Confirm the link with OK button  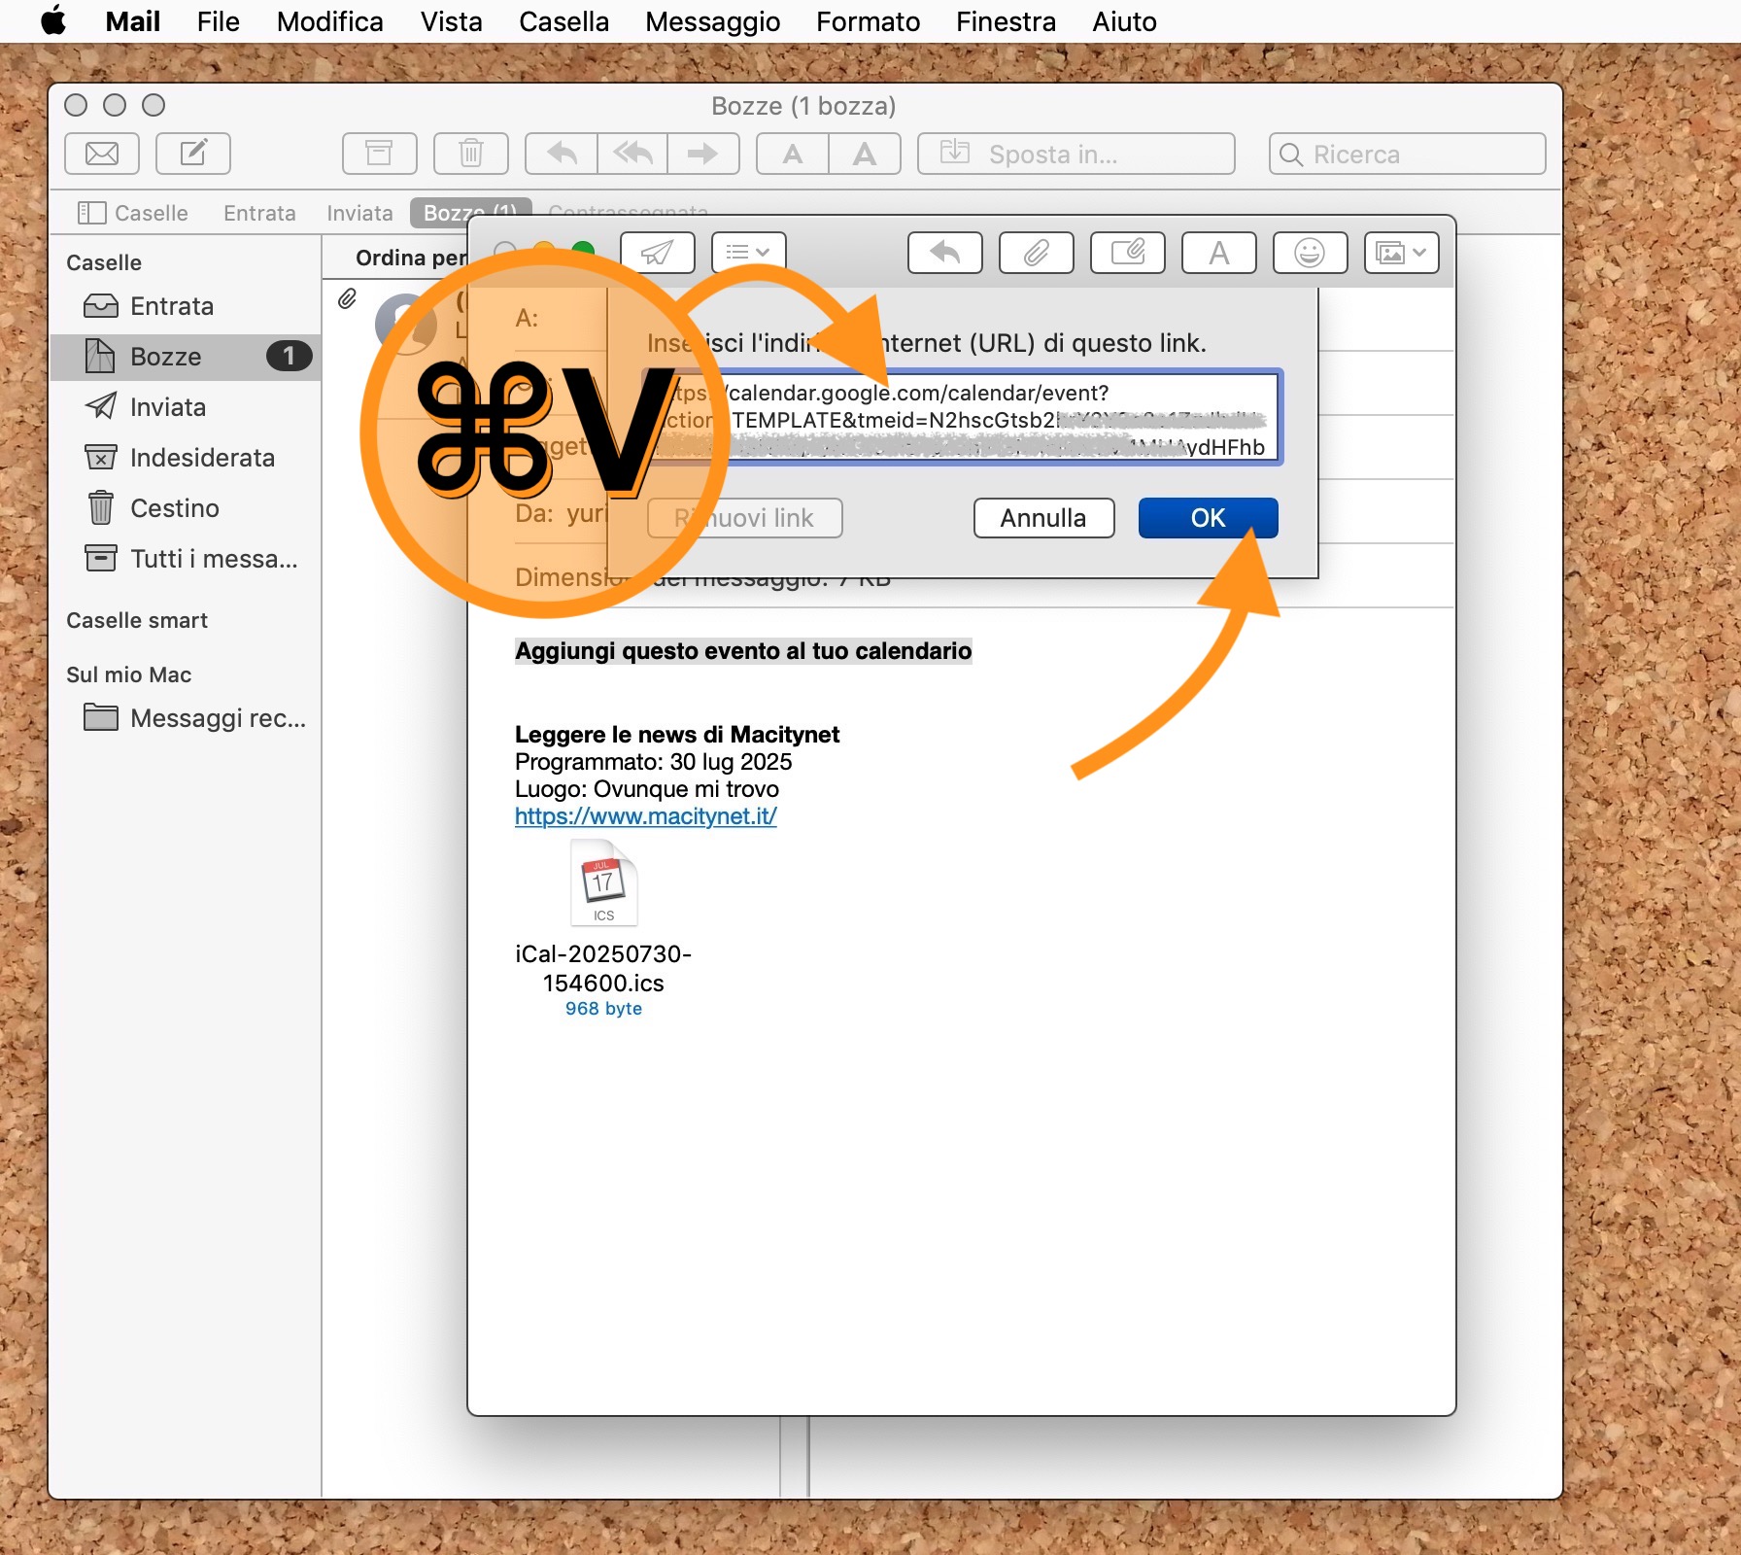coord(1208,518)
